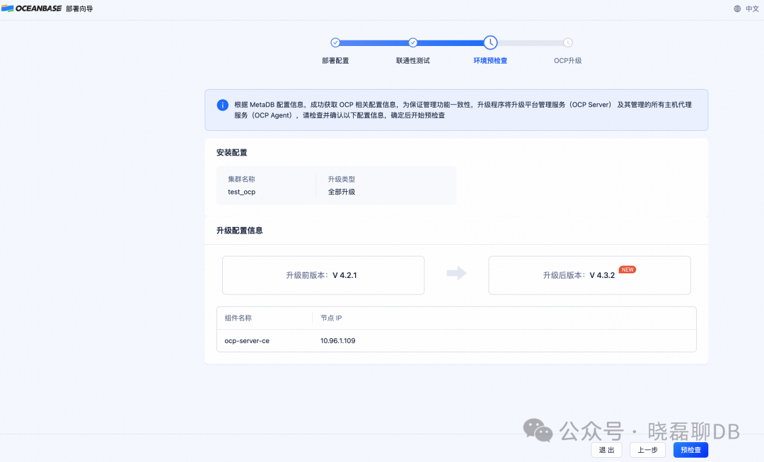The height and width of the screenshot is (462, 764).
Task: Click the blue info icon in notice
Action: 223,105
